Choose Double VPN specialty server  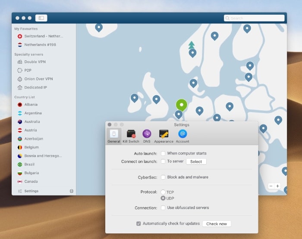pyautogui.click(x=35, y=62)
